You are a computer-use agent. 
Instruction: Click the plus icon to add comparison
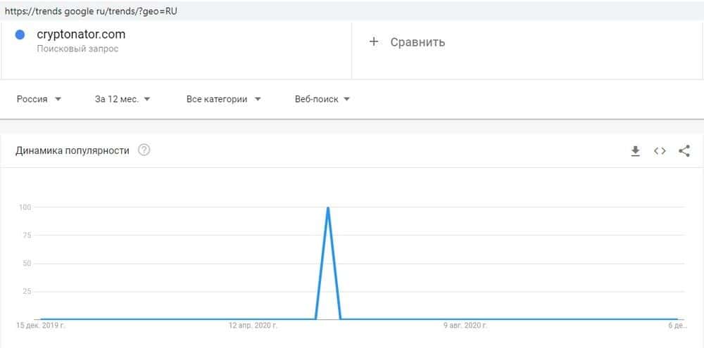(x=374, y=41)
